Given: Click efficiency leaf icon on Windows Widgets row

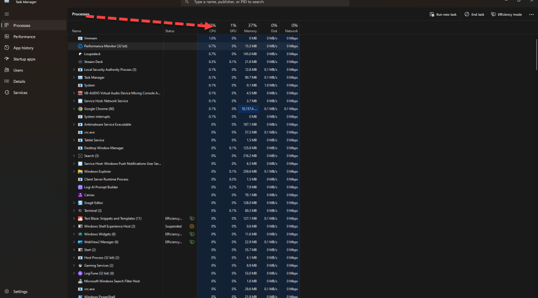Looking at the screenshot, I should coord(192,235).
